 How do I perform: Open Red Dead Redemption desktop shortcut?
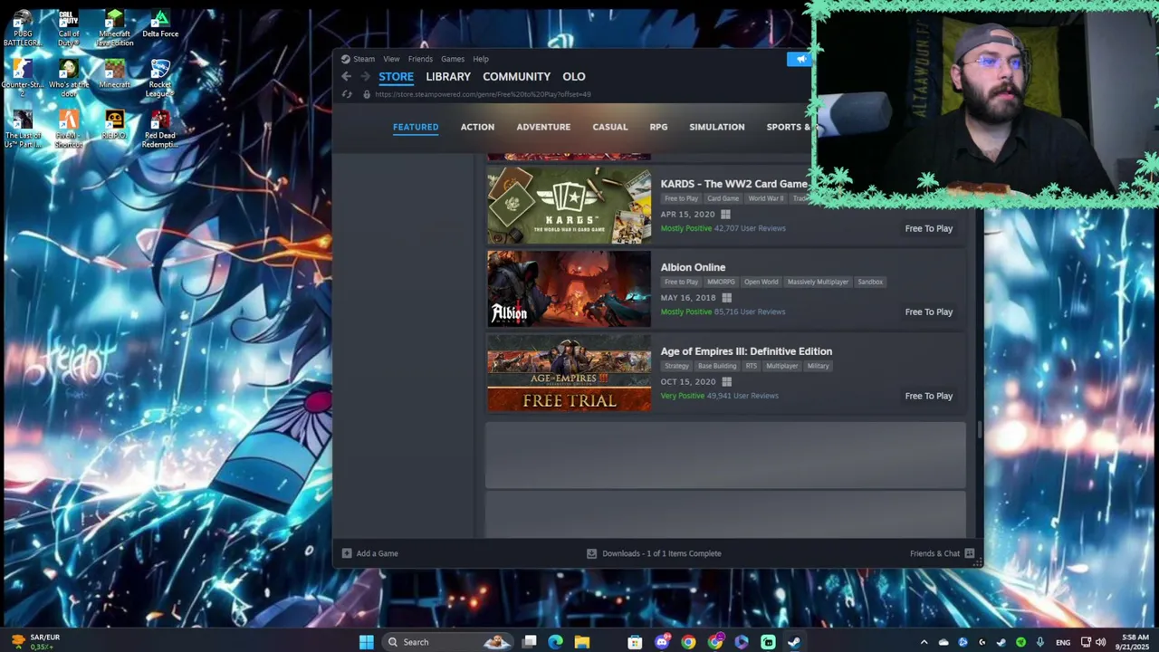coord(160,129)
